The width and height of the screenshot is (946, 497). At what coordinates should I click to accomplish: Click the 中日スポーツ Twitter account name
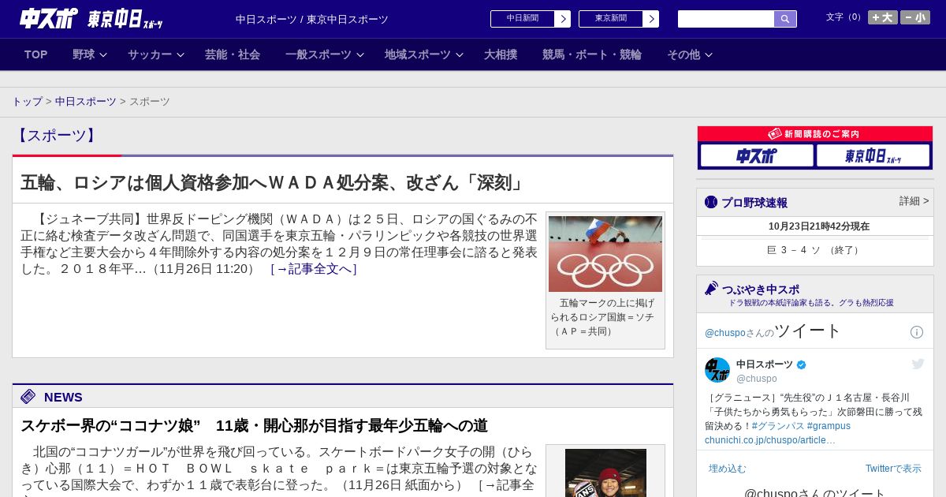coord(765,364)
